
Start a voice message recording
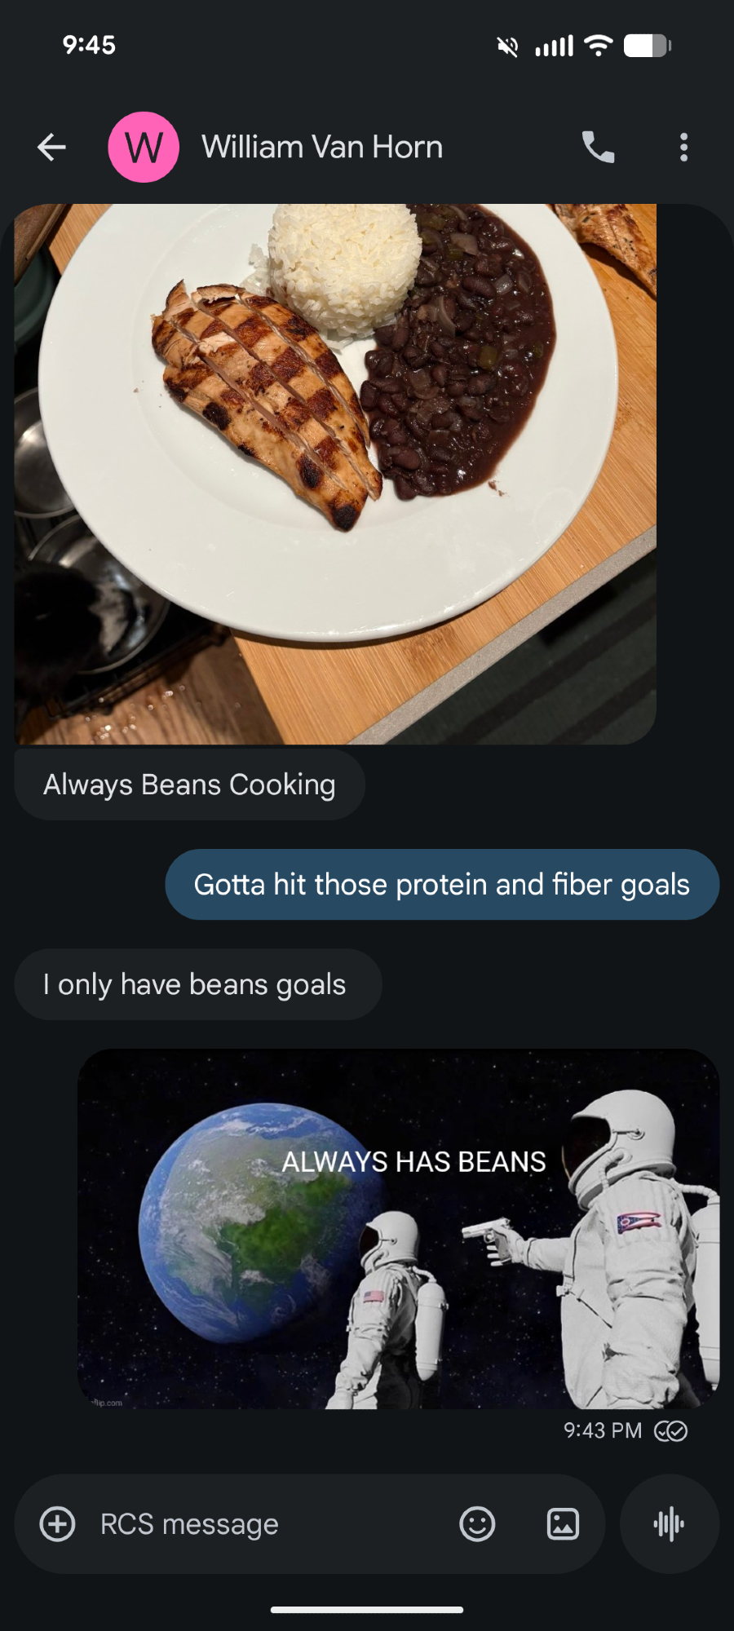(670, 1524)
